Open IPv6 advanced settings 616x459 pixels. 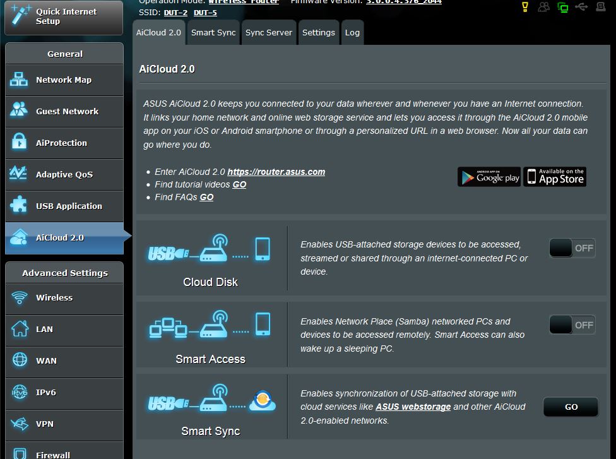pos(64,393)
